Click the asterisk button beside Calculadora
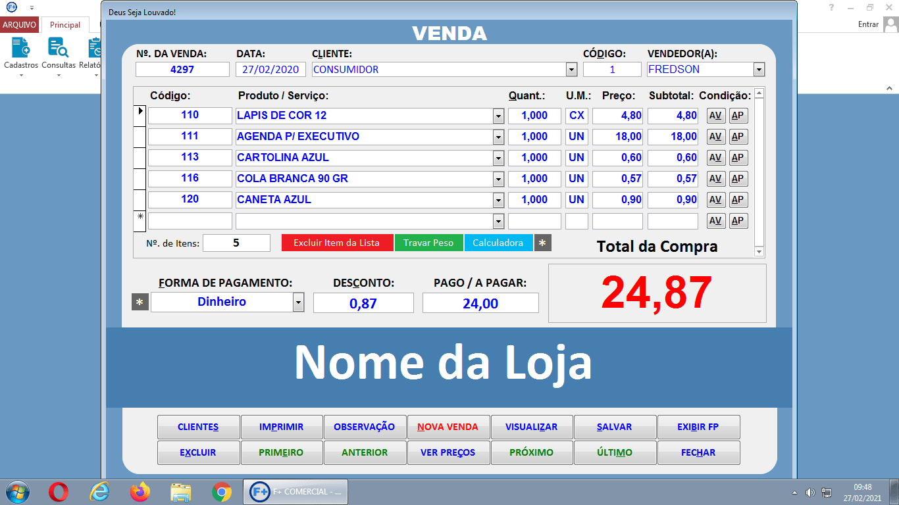 (x=542, y=242)
